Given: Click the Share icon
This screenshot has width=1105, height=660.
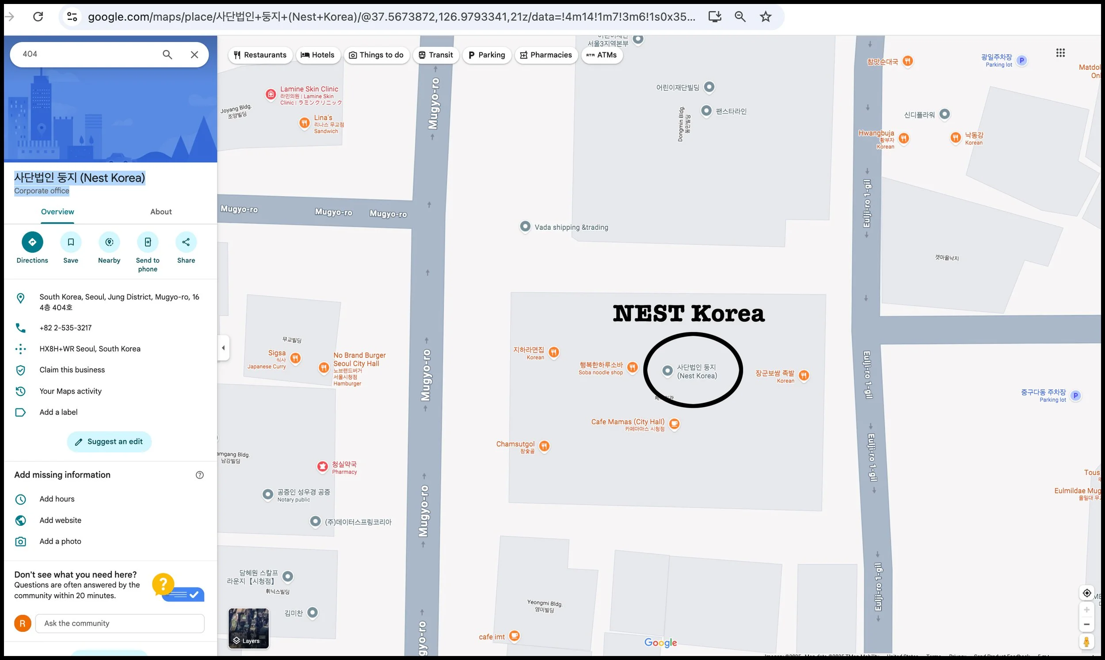Looking at the screenshot, I should coord(186,242).
